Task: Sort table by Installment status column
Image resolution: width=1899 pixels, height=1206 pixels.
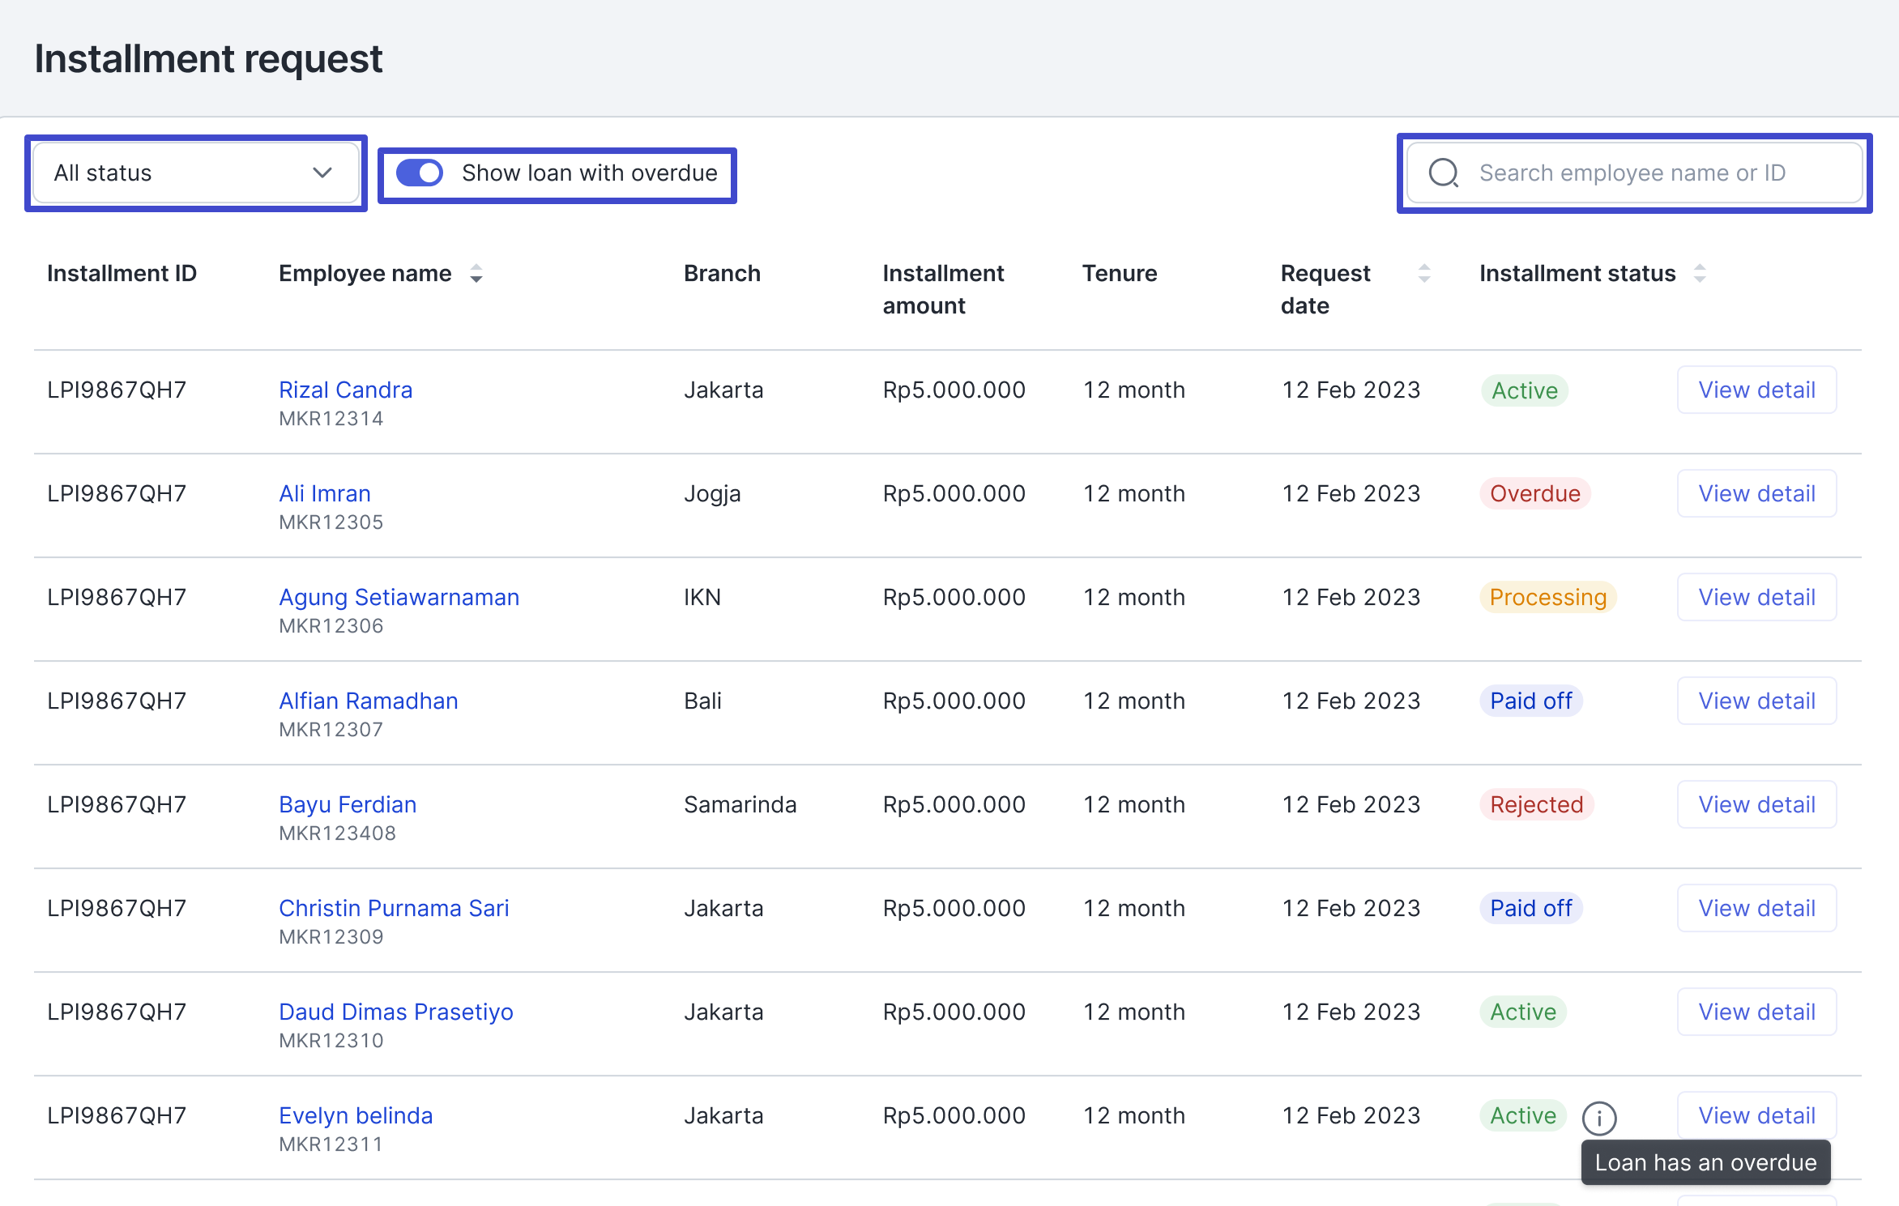Action: click(1701, 274)
